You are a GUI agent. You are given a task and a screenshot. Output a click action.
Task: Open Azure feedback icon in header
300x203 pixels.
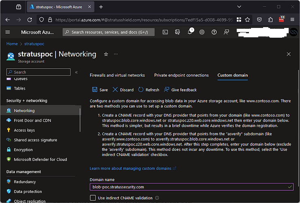point(226,32)
